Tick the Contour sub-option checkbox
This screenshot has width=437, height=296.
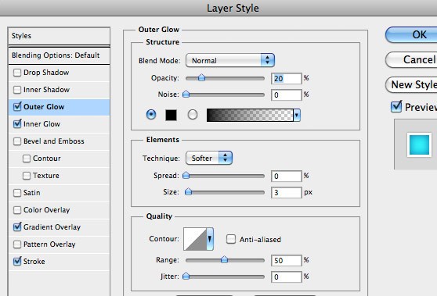click(27, 159)
